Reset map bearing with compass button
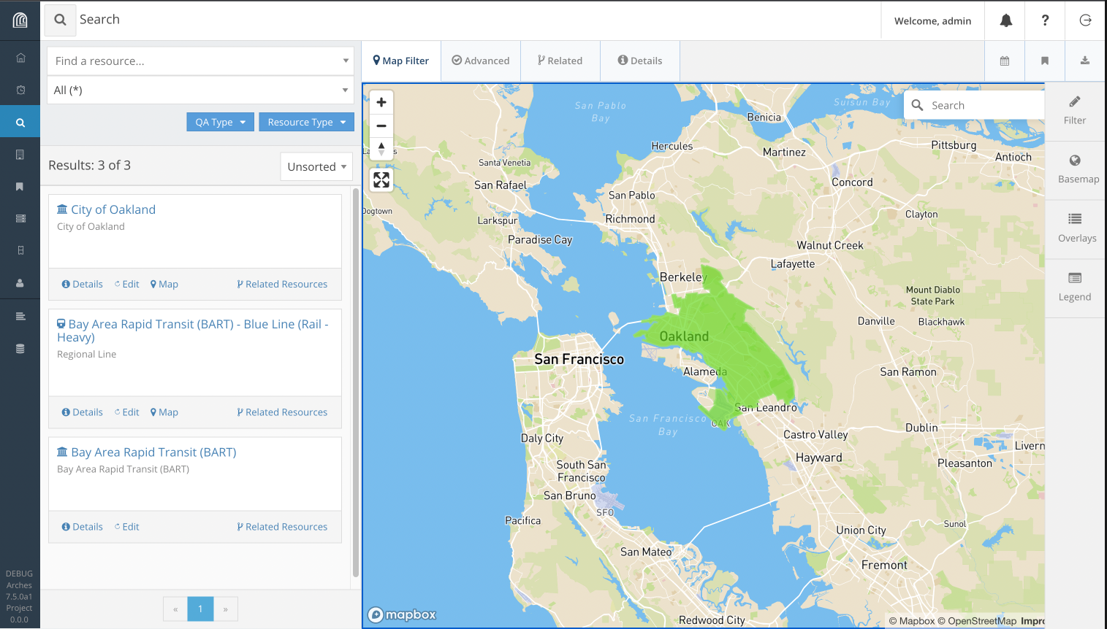1107x629 pixels. 381,149
